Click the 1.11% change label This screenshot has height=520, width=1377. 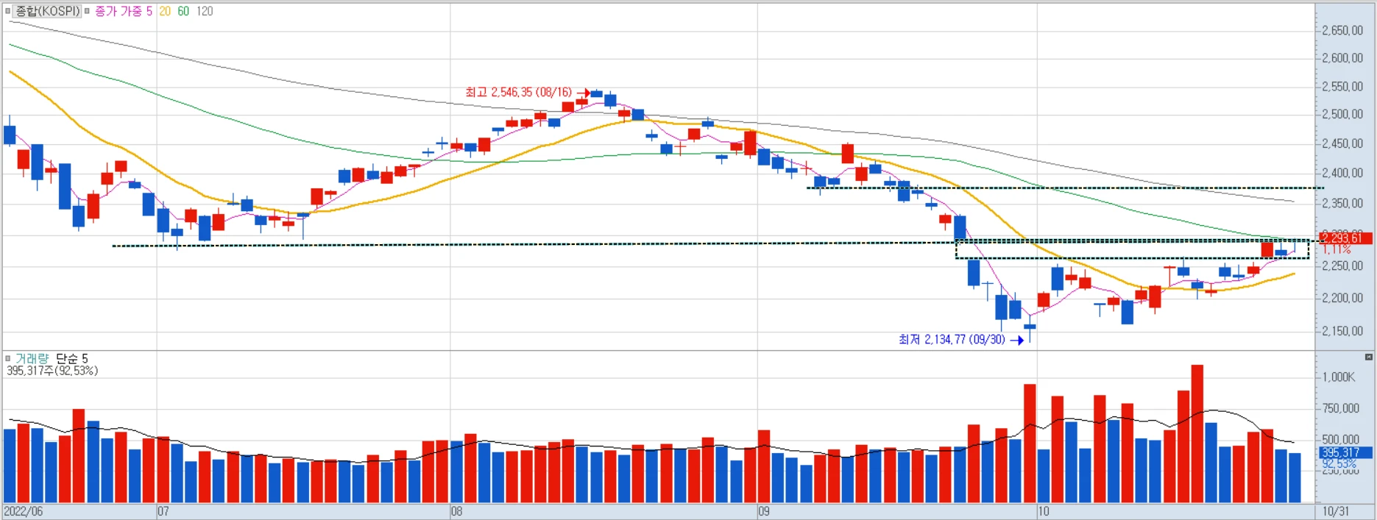pyautogui.click(x=1337, y=249)
